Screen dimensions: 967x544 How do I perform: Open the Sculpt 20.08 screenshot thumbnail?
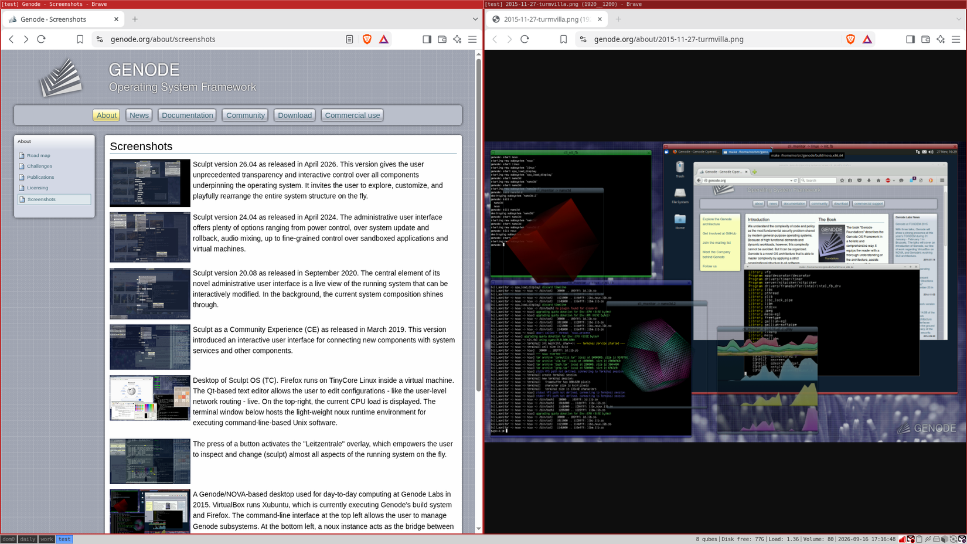[150, 294]
